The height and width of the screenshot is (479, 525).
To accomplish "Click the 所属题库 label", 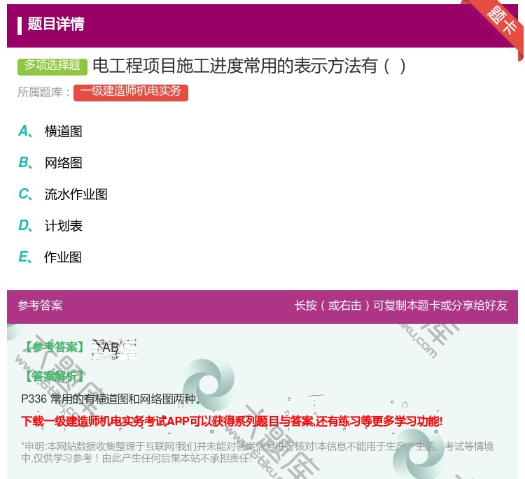I will [x=43, y=92].
